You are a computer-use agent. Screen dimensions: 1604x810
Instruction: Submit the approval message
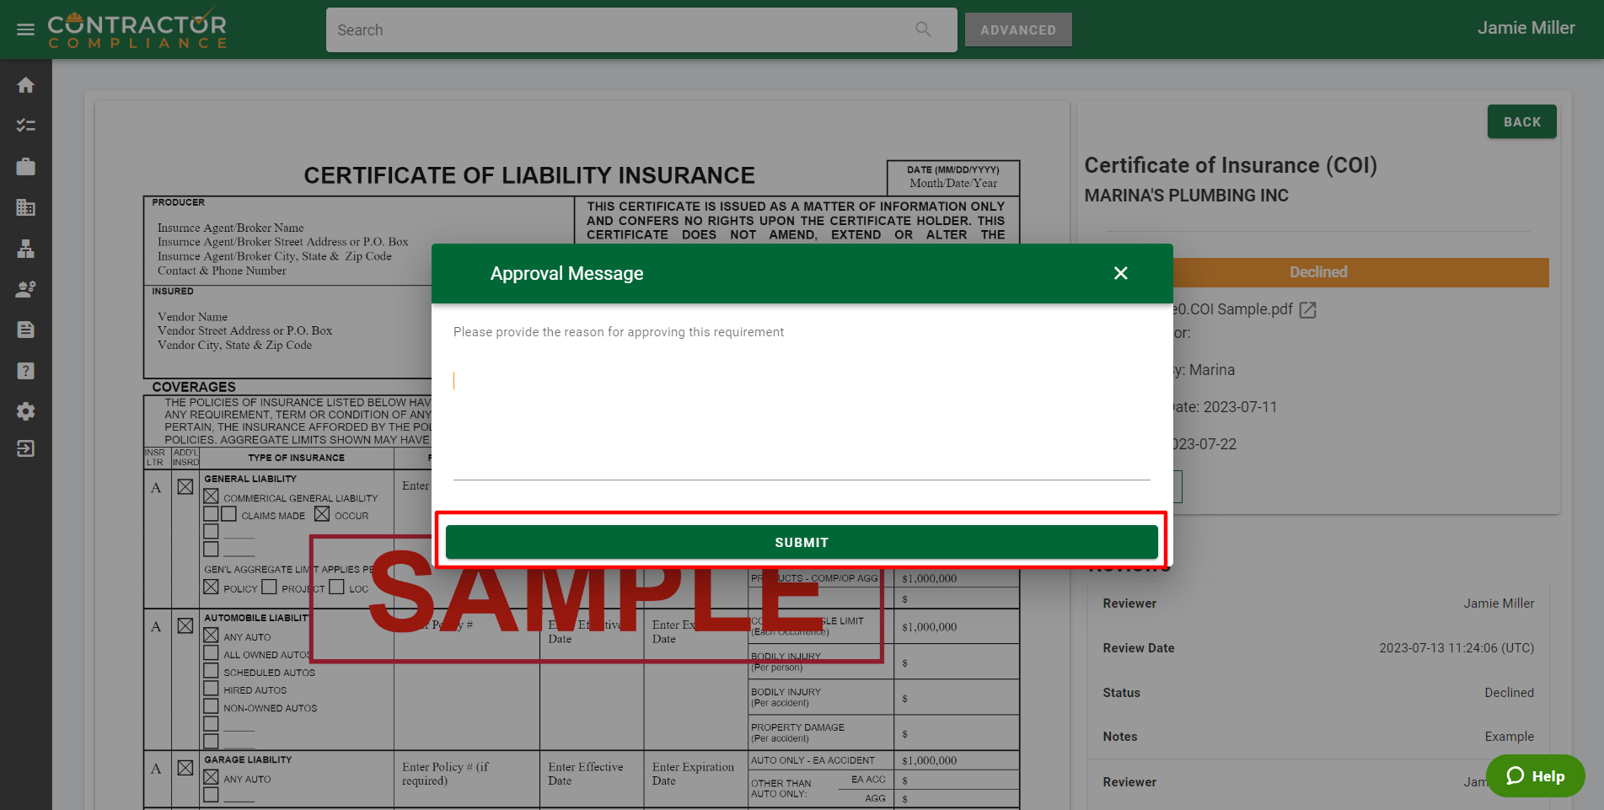(801, 542)
